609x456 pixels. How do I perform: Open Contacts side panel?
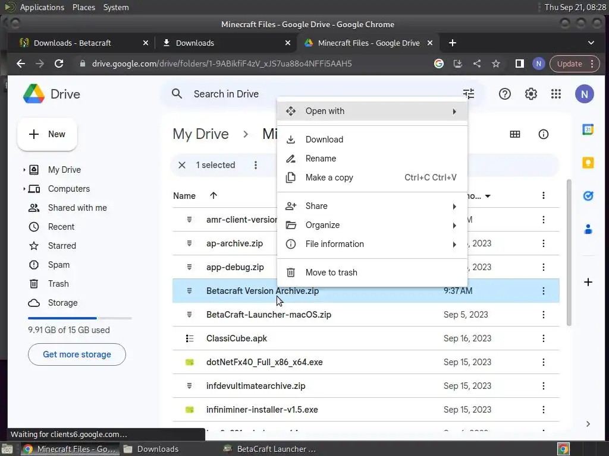coord(588,229)
